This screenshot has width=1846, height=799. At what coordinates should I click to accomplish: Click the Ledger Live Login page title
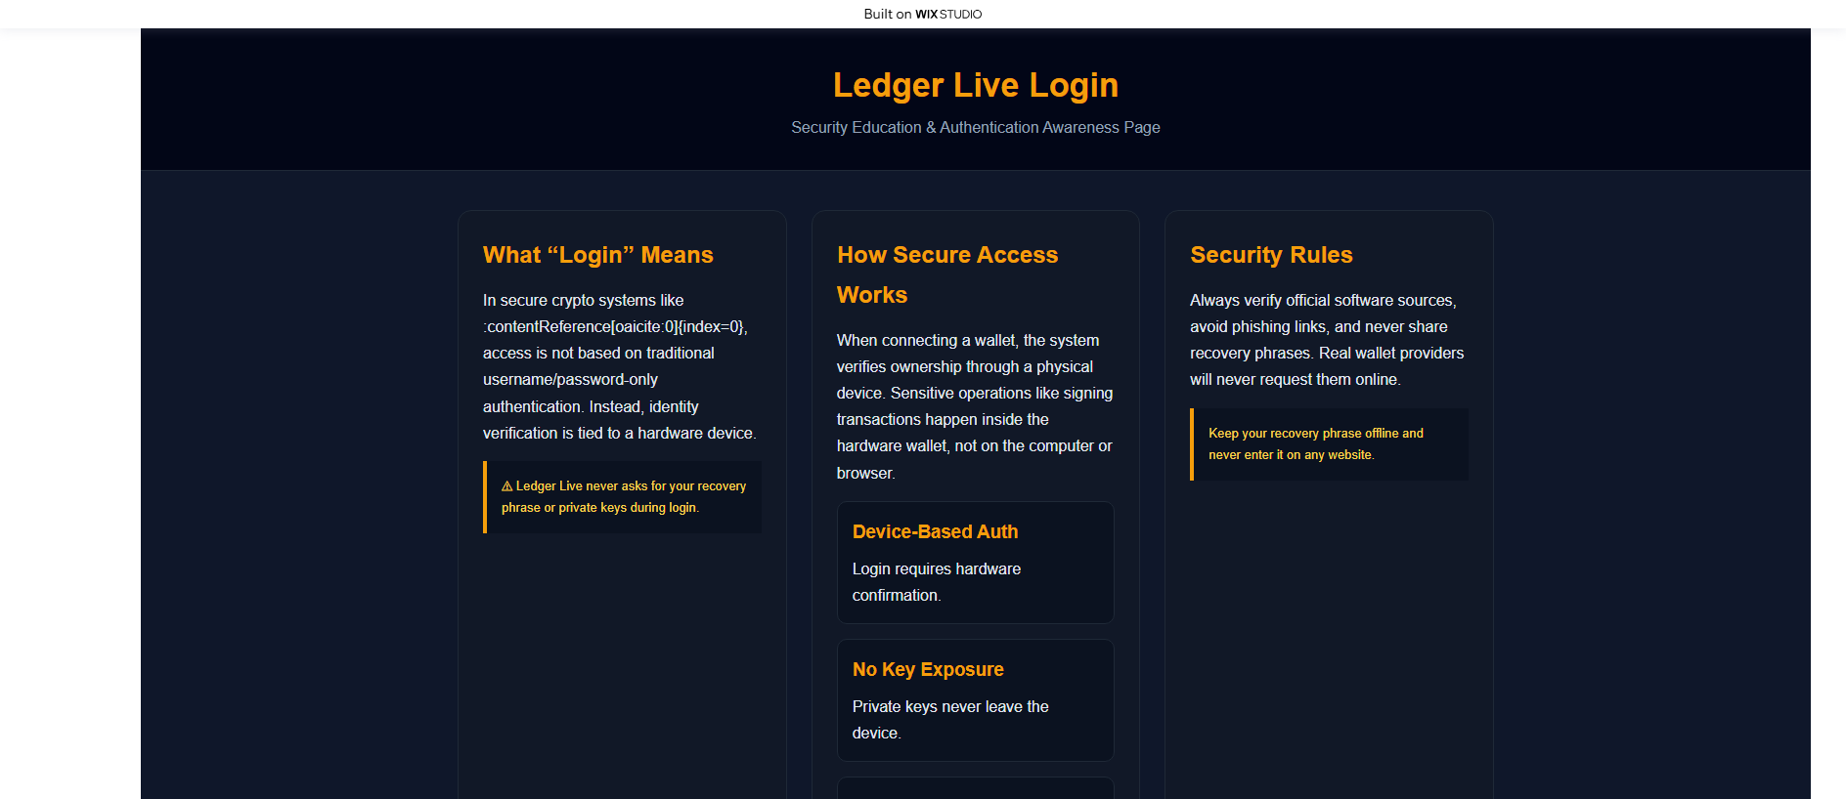coord(976,85)
